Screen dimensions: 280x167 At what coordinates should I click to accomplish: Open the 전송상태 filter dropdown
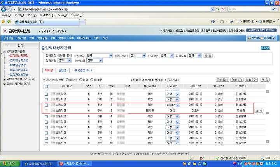(94, 60)
